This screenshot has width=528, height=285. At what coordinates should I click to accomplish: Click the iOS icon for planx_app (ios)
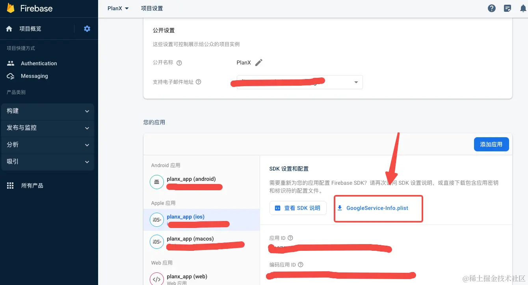[157, 220]
